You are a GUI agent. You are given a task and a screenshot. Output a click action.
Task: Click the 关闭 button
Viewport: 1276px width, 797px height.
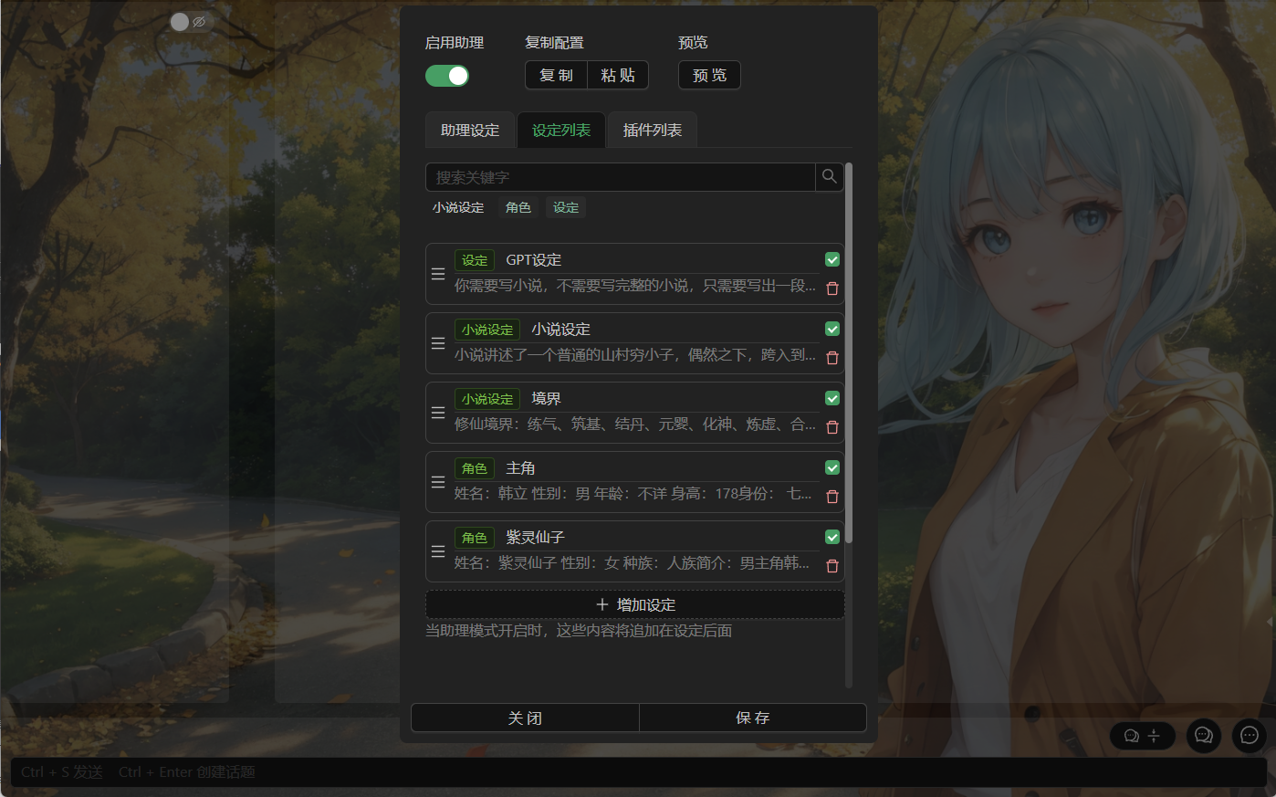pos(525,718)
